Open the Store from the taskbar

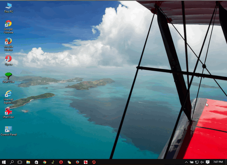[x=36, y=162]
